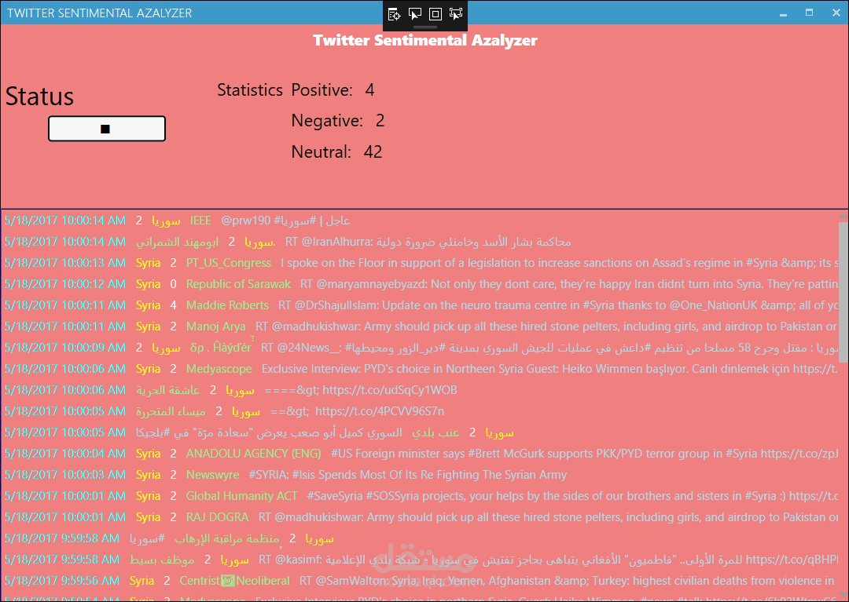The height and width of the screenshot is (602, 849).
Task: Click the timestamp '5/18/2017 10:00:12 AM'
Action: click(x=65, y=284)
